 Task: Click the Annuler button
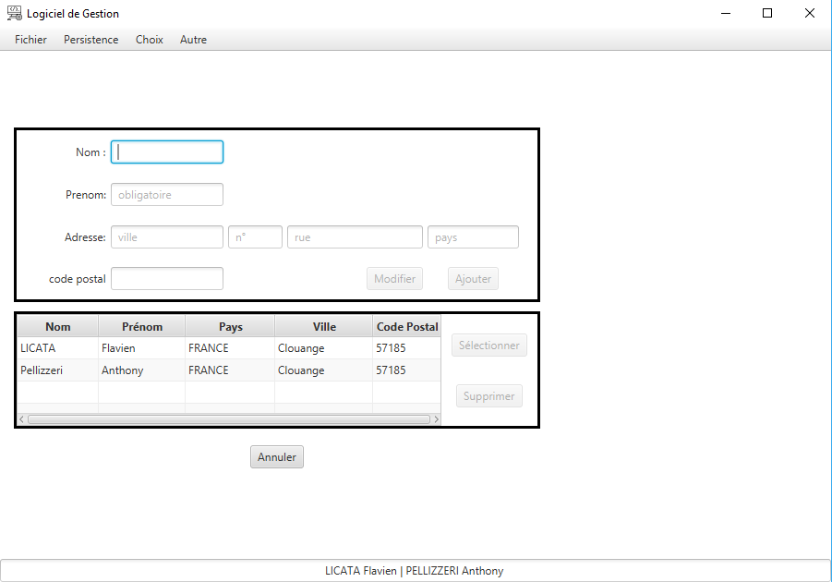click(277, 456)
